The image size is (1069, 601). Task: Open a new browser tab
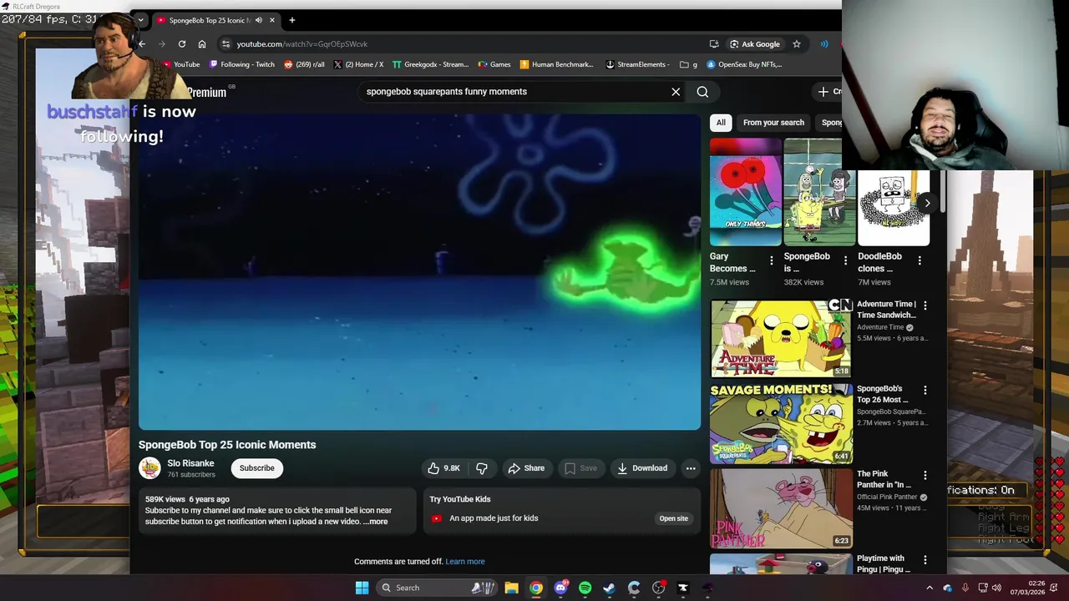[x=291, y=20]
